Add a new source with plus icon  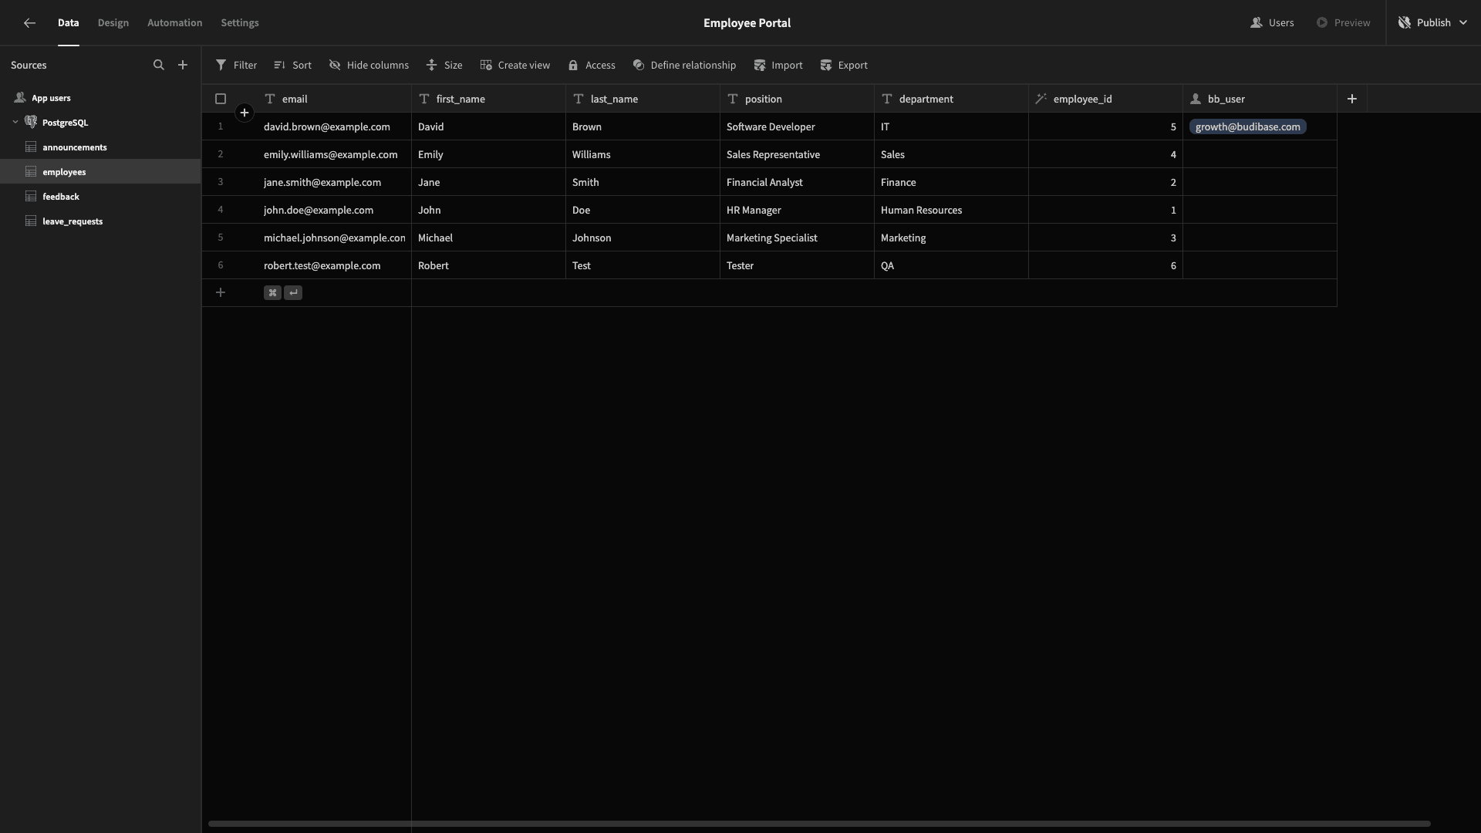[183, 66]
